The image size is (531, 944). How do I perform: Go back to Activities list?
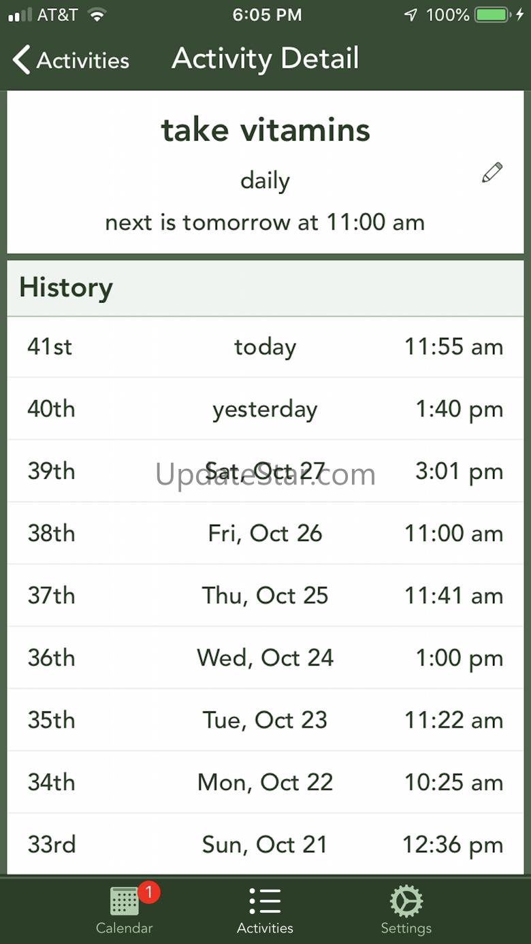click(71, 60)
